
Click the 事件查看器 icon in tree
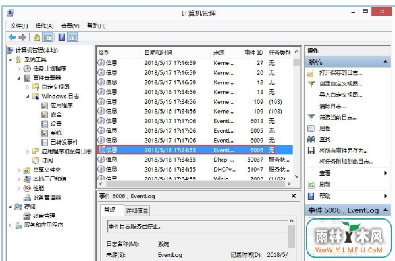27,78
